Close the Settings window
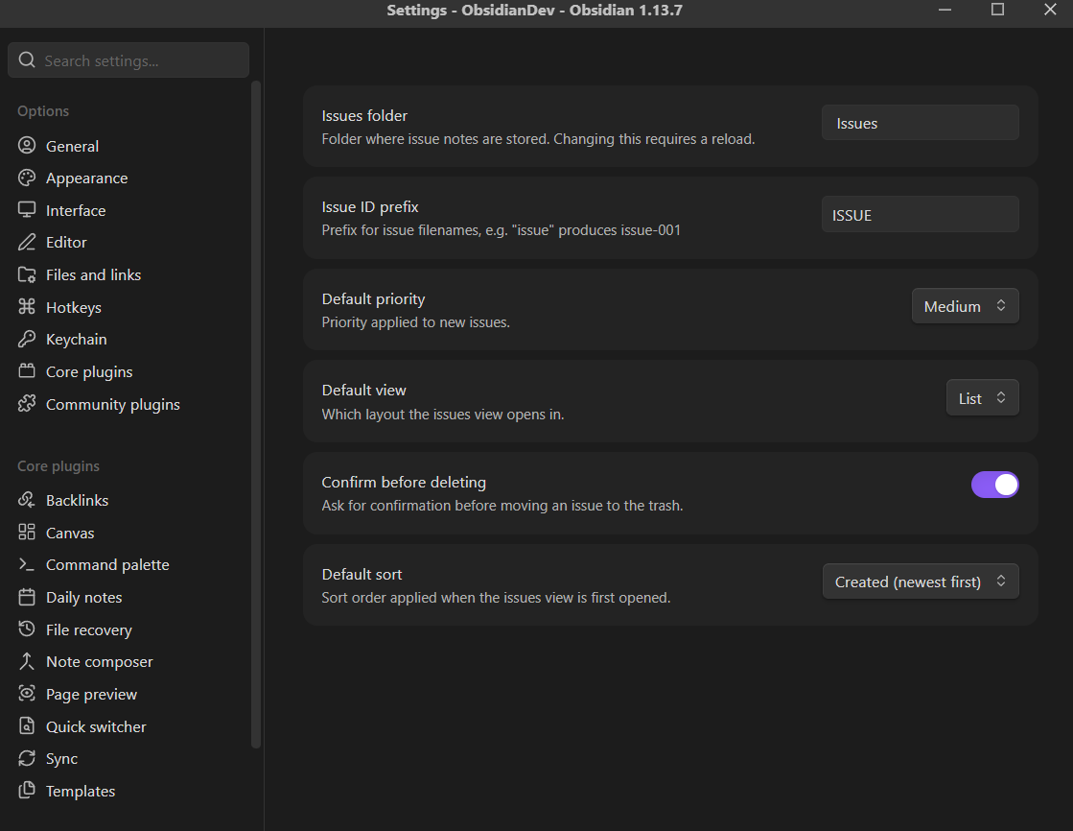Image resolution: width=1073 pixels, height=831 pixels. point(1050,10)
